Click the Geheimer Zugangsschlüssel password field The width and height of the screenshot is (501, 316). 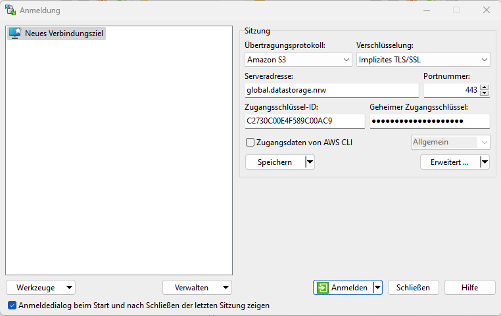tap(429, 121)
